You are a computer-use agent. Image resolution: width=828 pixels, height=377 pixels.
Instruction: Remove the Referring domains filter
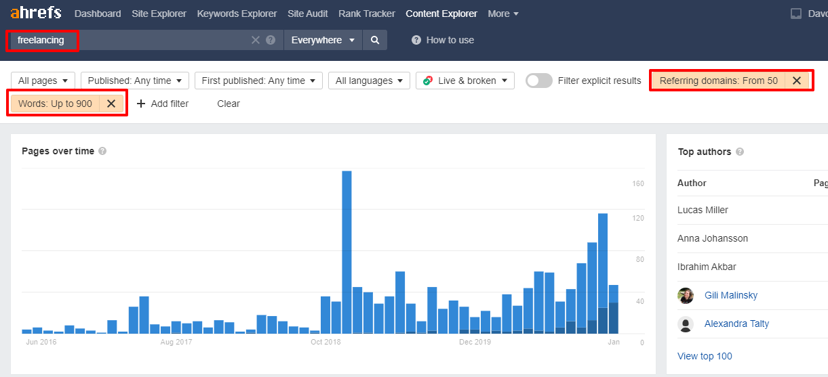click(797, 81)
